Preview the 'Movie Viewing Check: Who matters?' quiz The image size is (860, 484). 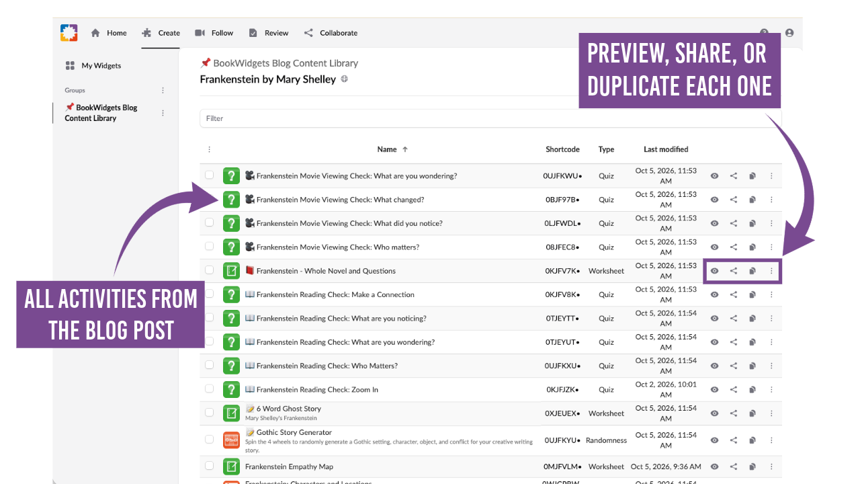point(714,247)
